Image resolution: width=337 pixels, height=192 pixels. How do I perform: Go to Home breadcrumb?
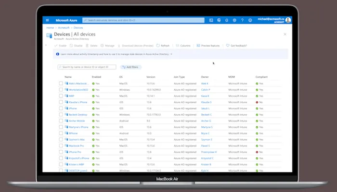(50, 28)
